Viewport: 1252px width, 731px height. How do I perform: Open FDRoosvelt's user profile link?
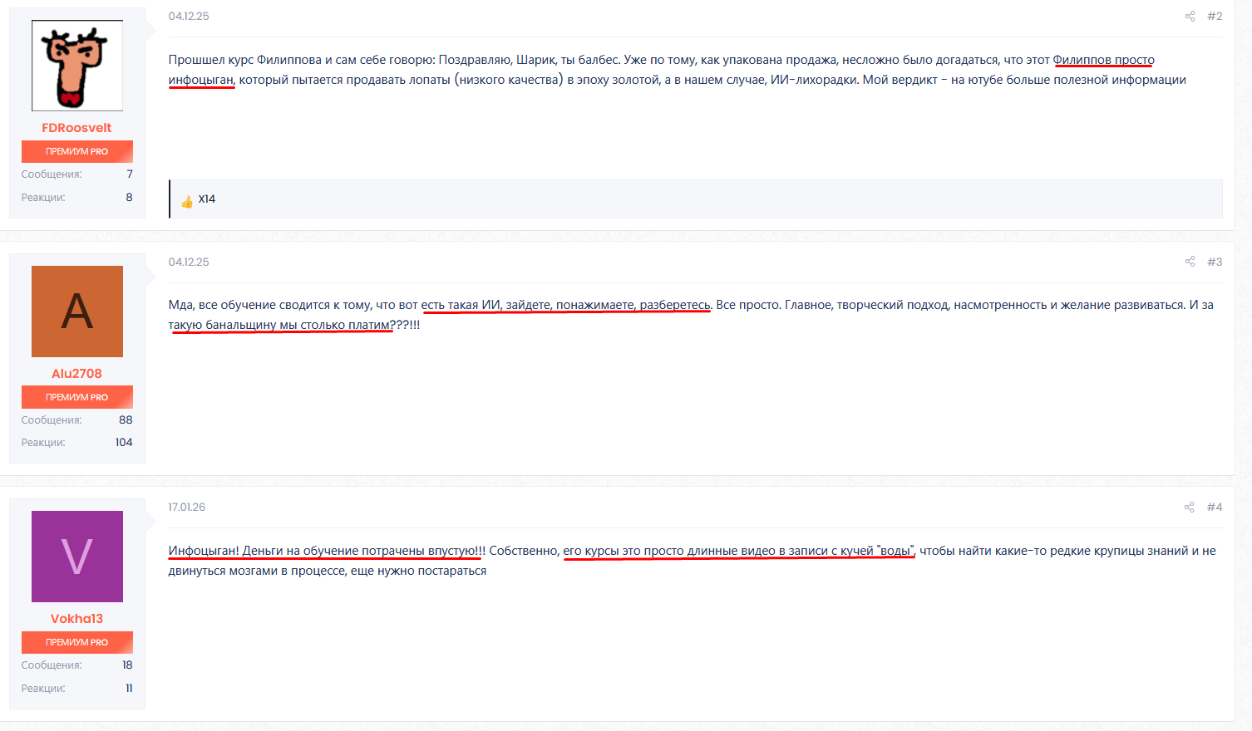(76, 128)
